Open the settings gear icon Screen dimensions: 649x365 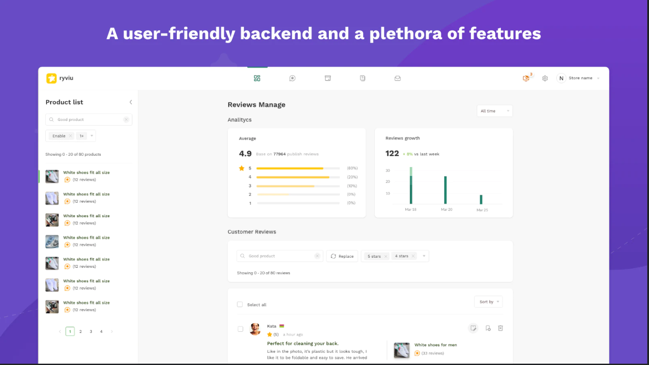point(545,78)
